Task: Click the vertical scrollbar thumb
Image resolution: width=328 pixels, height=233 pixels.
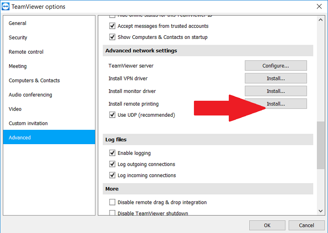Action: tap(321, 145)
